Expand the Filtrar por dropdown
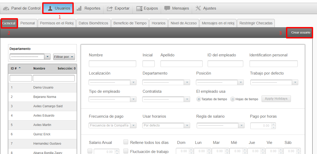This screenshot has width=317, height=154. click(64, 57)
